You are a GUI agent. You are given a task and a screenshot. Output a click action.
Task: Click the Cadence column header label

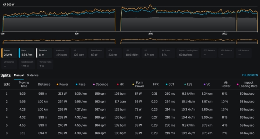pyautogui.click(x=102, y=84)
